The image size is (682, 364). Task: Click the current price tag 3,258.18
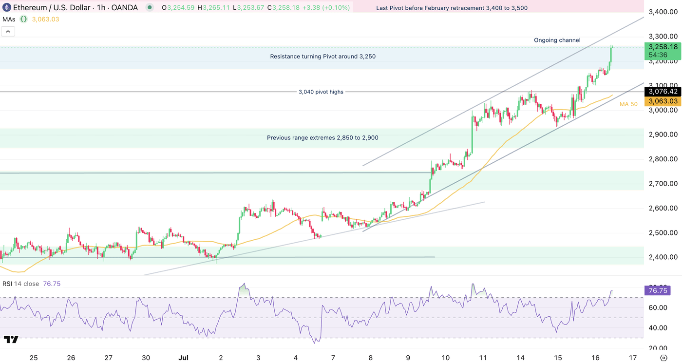(x=663, y=47)
